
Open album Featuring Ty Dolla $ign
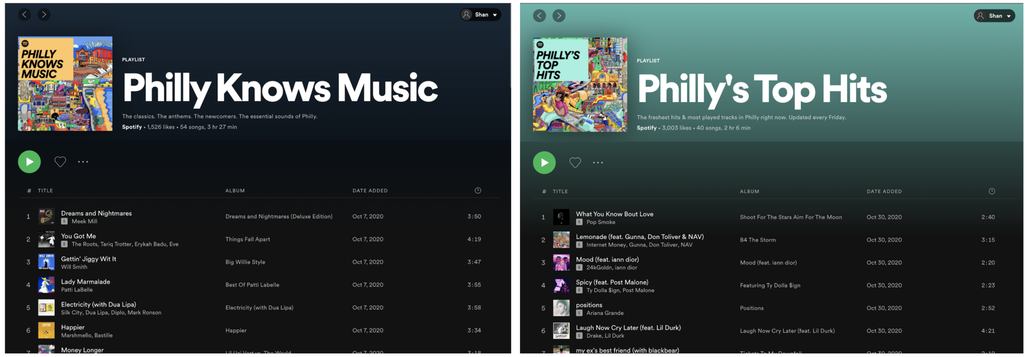[770, 285]
